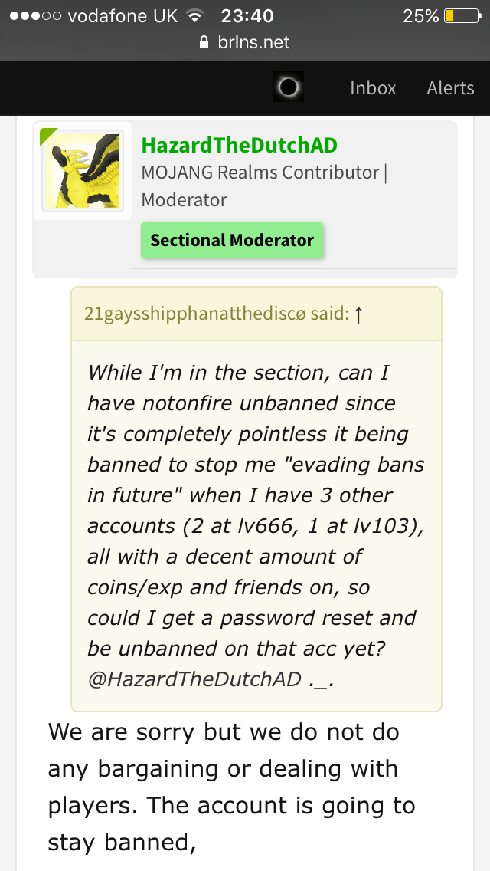The height and width of the screenshot is (871, 490).
Task: Tap the padlock icon beside brlns.net
Action: pos(204,42)
